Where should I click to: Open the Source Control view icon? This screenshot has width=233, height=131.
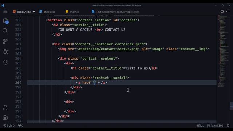[5, 41]
